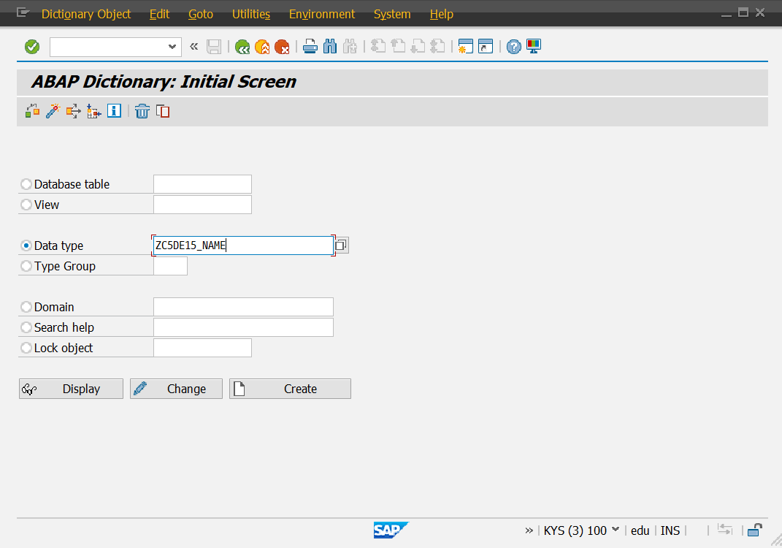The width and height of the screenshot is (782, 548).
Task: Click the green Enter checkmark icon
Action: tap(32, 47)
